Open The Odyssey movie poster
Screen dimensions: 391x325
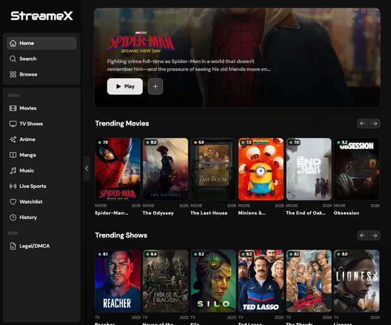[166, 169]
